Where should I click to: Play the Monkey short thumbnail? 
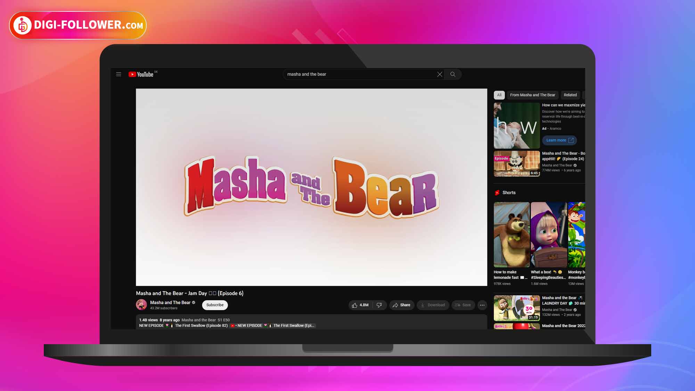click(x=577, y=235)
